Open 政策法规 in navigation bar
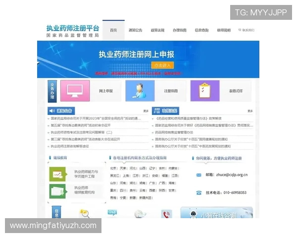Screen dimensions: 297x238 tap(157, 30)
